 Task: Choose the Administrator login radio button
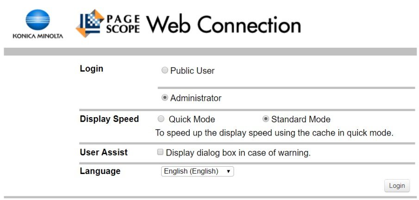165,98
